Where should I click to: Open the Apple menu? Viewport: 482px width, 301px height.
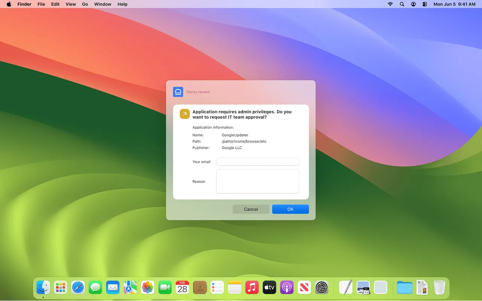[9, 4]
